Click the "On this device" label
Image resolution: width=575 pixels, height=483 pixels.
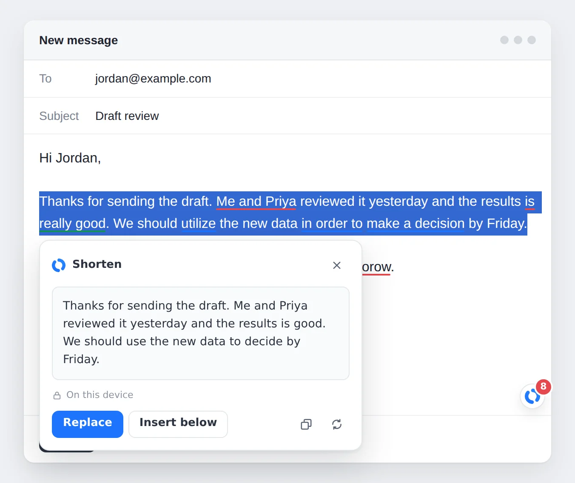click(100, 395)
